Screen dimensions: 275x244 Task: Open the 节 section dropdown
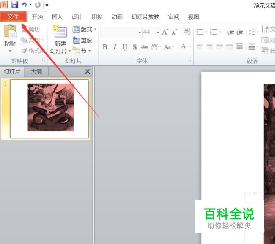point(82,51)
